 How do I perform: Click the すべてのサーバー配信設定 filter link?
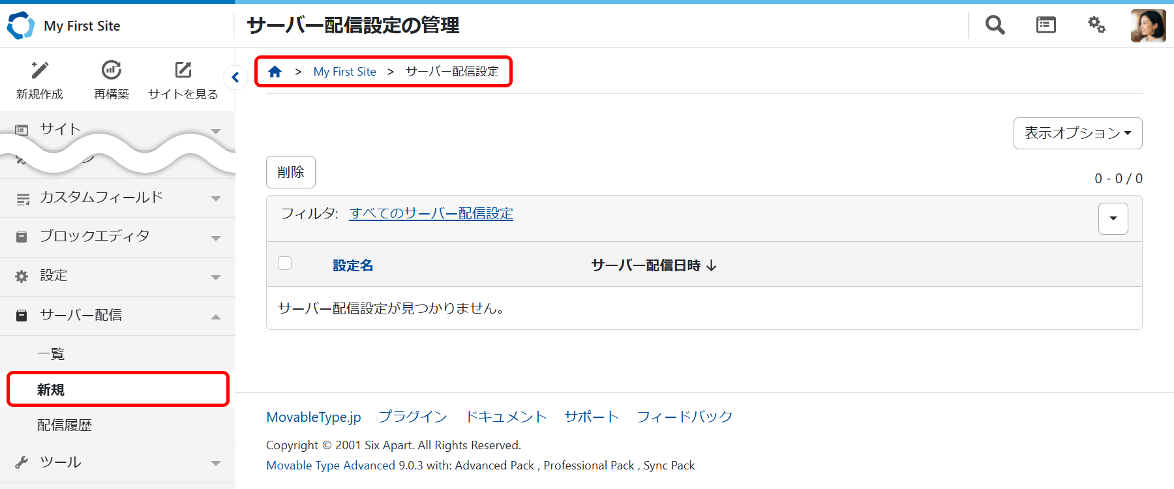[431, 214]
